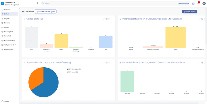
Task: Open the workspace switcher up-down arrows
Action: tap(38, 3)
